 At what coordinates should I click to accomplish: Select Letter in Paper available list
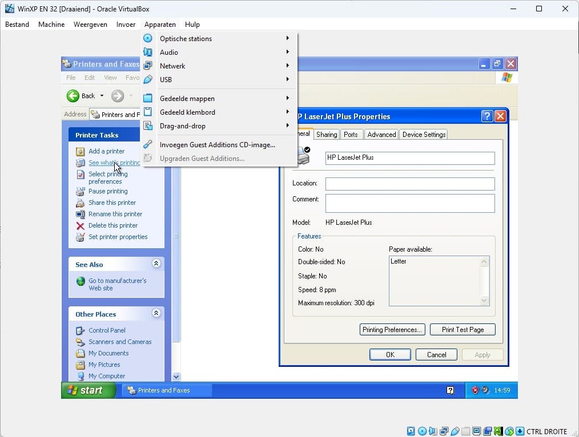click(399, 261)
